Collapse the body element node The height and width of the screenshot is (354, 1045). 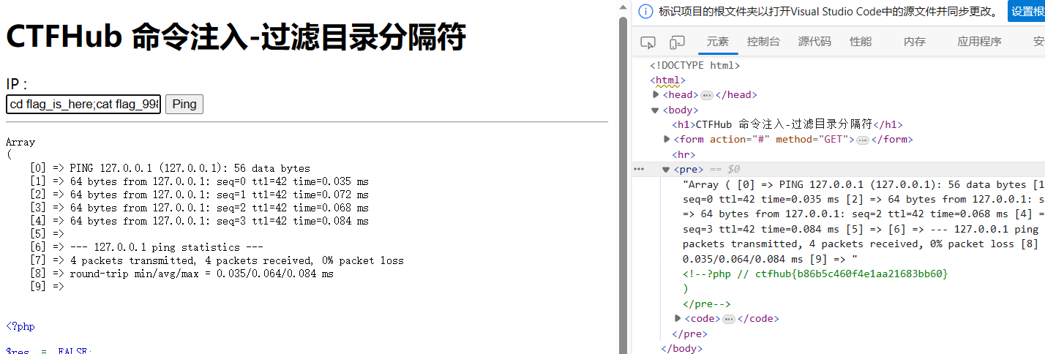(656, 110)
